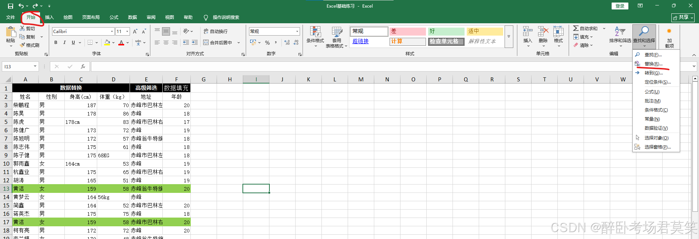Switch to the 插入 Insert tab
Image resolution: width=699 pixels, height=239 pixels.
[49, 17]
